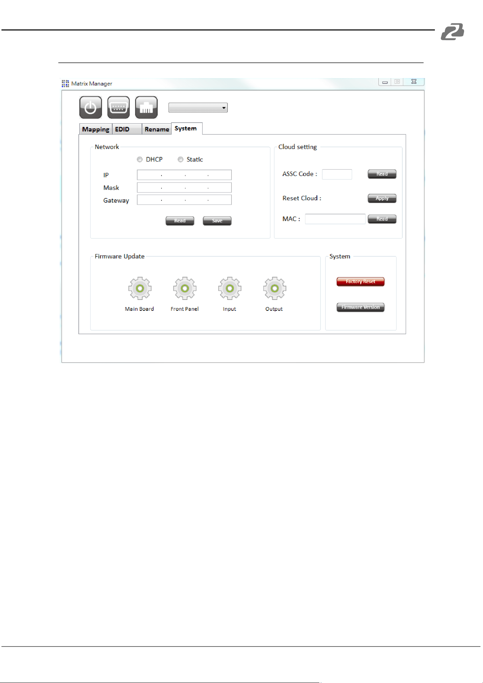Click the power button icon
The height and width of the screenshot is (683, 483).
tap(90, 107)
